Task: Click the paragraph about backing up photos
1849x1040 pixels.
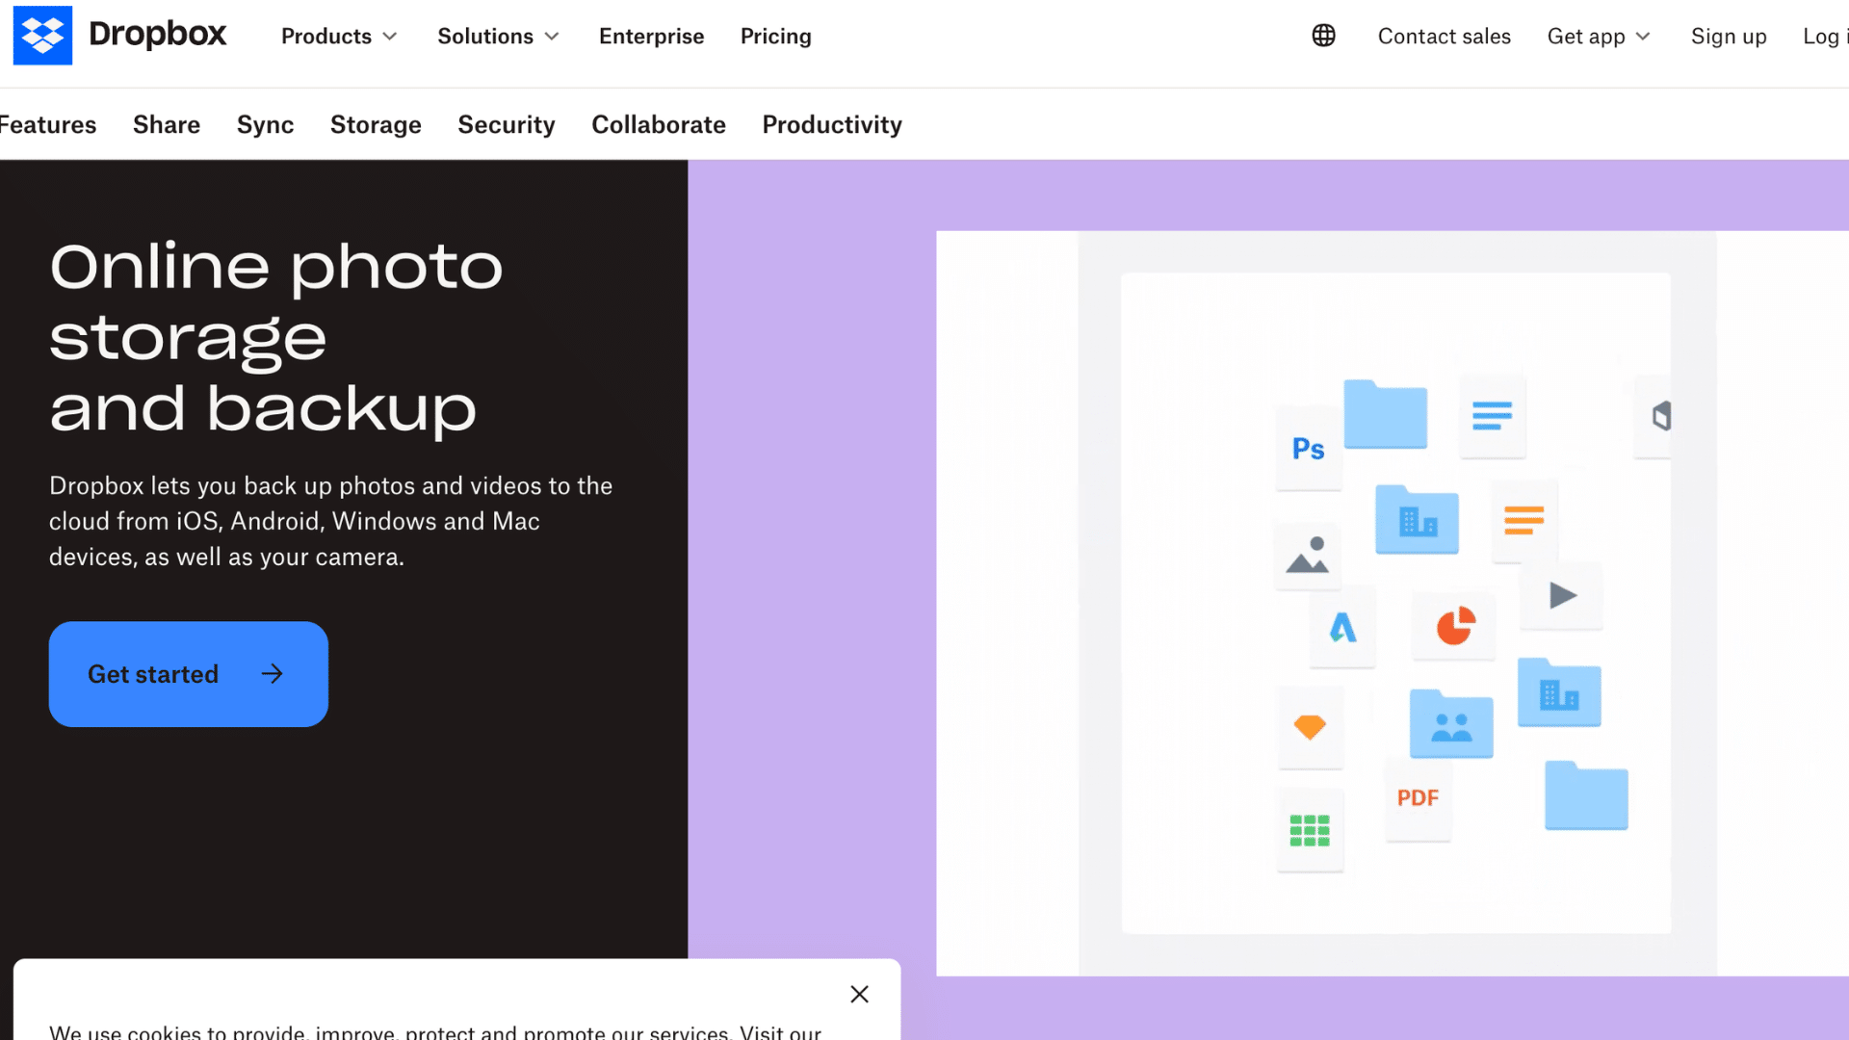Action: coord(331,521)
